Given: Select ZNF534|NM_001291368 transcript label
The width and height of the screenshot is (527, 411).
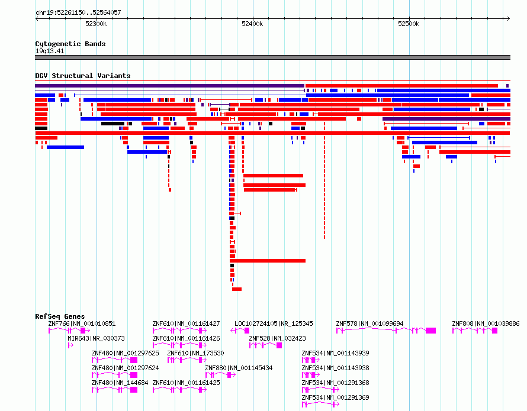Looking at the screenshot, I should coord(335,383).
